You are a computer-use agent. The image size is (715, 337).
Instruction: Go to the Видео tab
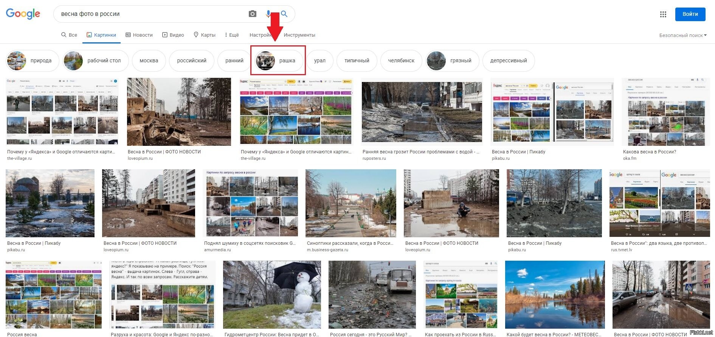(173, 35)
